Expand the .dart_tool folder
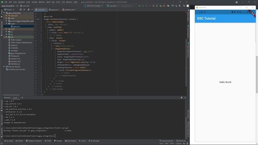Viewport: 258px width, 145px height. pos(6,16)
